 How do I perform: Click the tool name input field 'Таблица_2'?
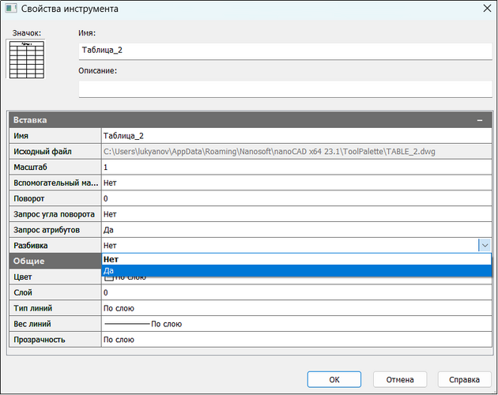click(x=285, y=51)
